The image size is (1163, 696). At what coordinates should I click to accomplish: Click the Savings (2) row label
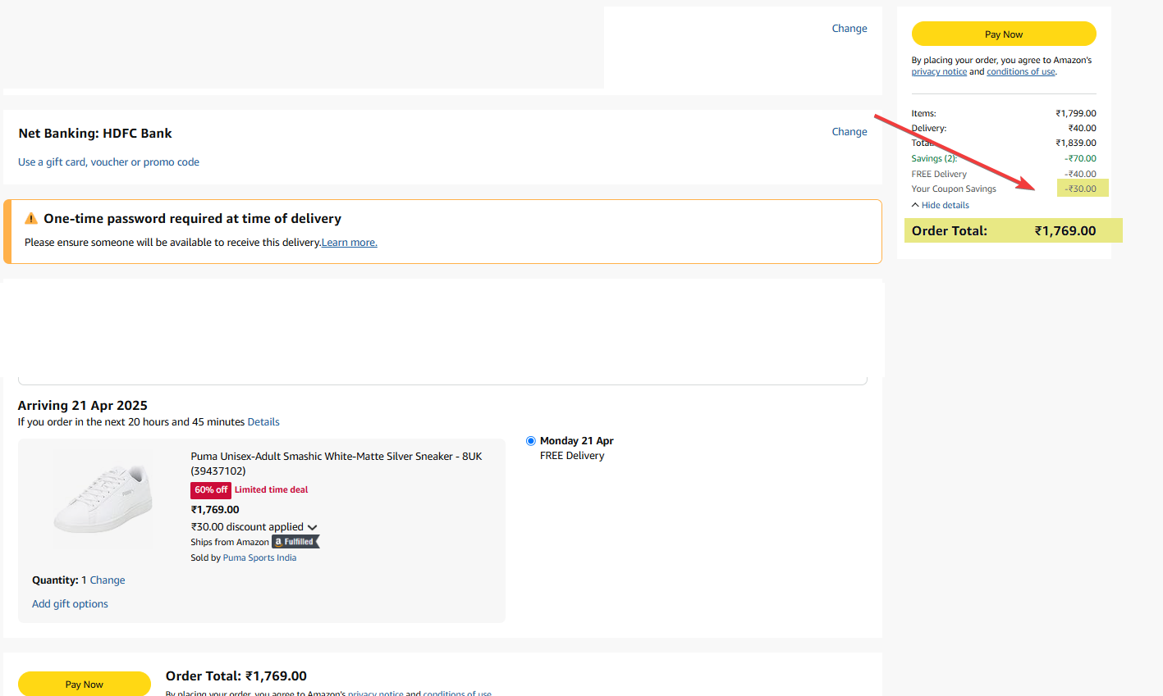[934, 158]
